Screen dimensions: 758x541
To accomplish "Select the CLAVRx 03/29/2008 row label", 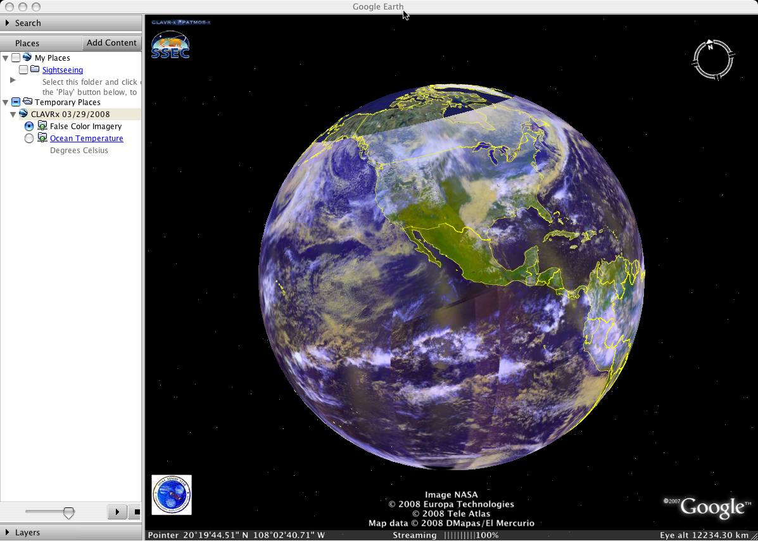I will tap(70, 115).
